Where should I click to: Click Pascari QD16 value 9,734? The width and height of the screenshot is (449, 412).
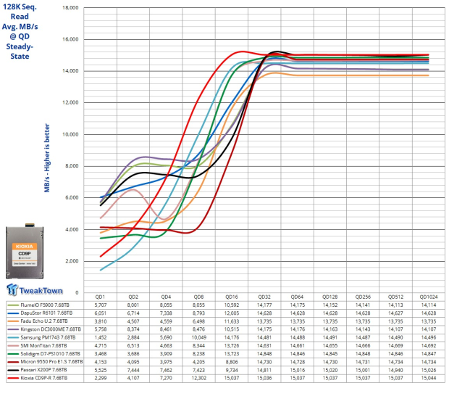click(232, 370)
